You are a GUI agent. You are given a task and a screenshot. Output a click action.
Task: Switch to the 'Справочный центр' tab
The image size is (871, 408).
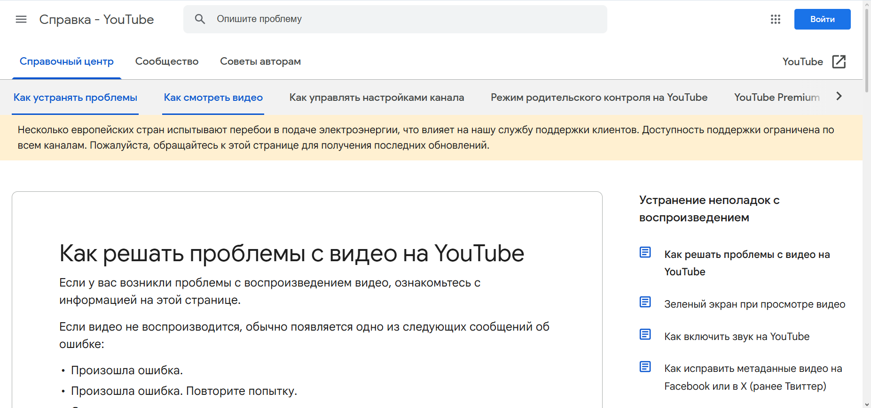tap(67, 61)
